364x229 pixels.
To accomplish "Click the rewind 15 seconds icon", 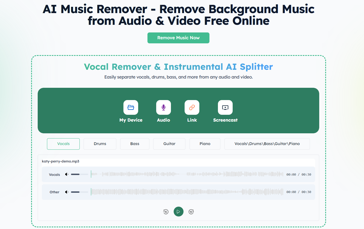I will 166,212.
